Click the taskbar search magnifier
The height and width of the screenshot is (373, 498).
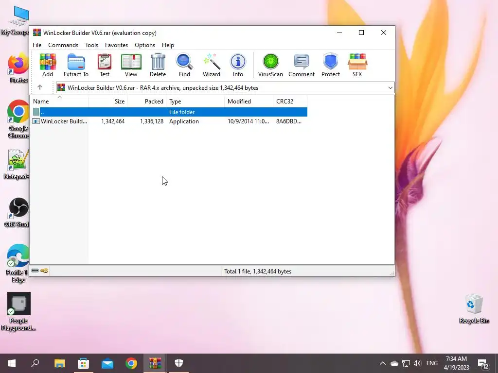pos(35,363)
